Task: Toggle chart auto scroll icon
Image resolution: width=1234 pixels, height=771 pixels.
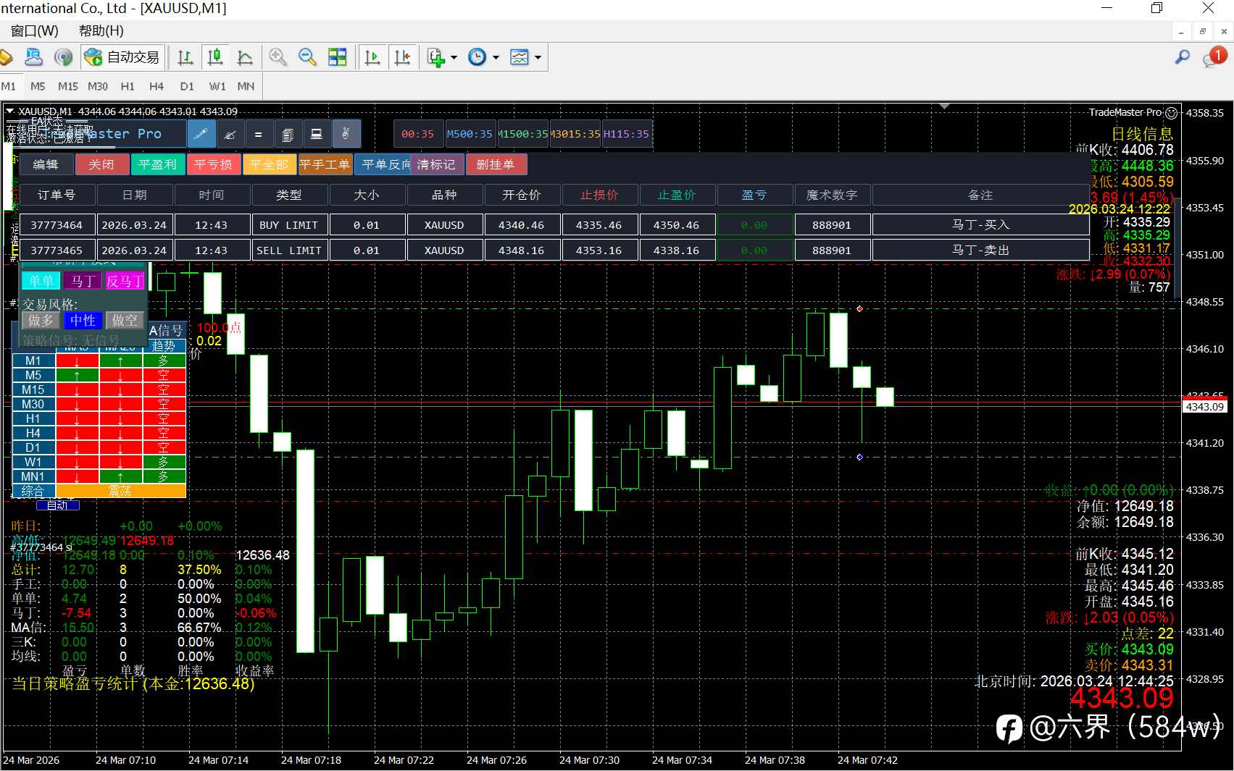Action: (x=372, y=57)
